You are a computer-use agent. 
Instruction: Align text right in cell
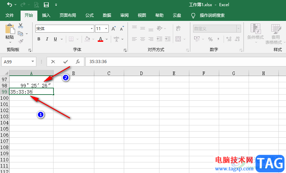(151, 39)
